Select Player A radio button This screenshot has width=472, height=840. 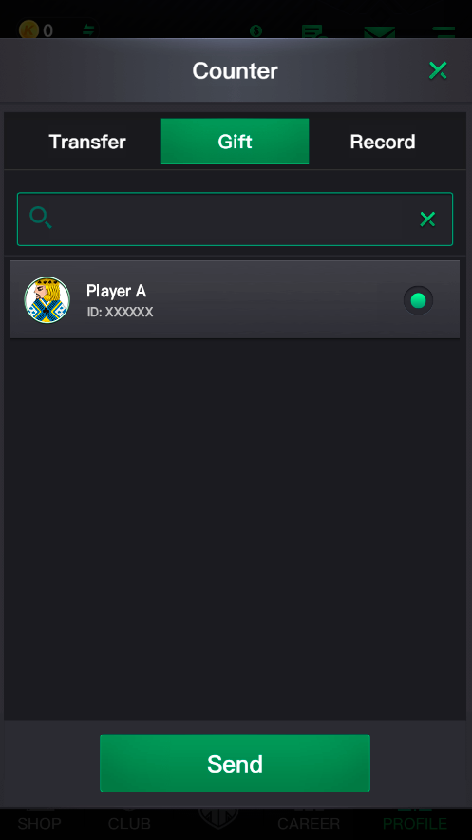coord(418,300)
